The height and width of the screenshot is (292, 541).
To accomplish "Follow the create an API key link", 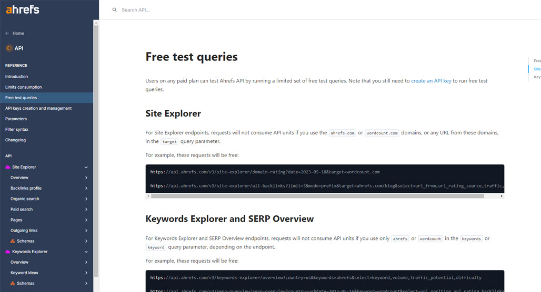I will point(431,81).
